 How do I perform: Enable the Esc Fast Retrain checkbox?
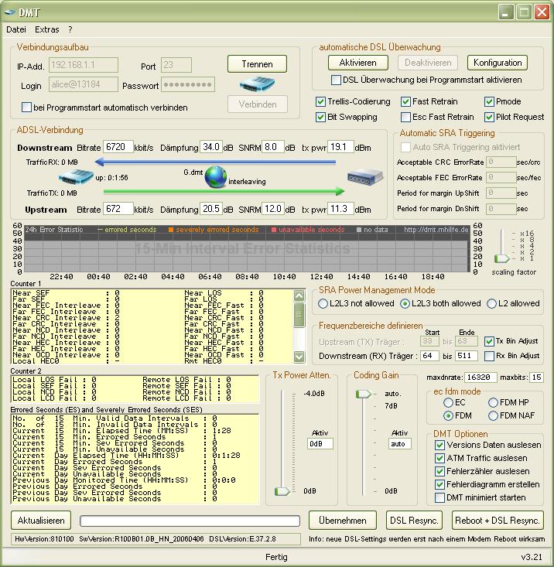pos(406,117)
